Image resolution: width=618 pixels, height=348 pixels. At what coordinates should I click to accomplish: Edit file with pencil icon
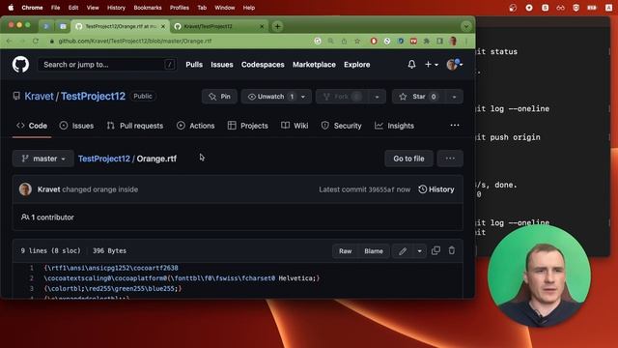point(403,251)
